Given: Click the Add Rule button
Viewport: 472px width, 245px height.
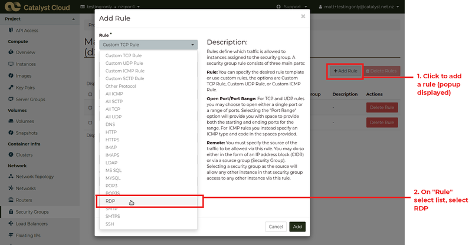Looking at the screenshot, I should (346, 71).
